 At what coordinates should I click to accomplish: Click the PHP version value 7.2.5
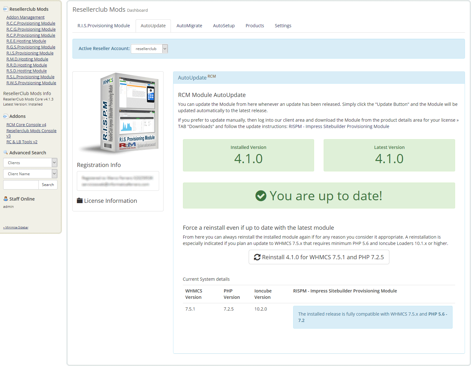229,309
